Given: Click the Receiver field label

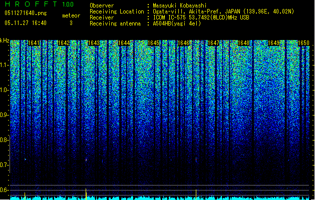Looking at the screenshot, I should (x=102, y=17).
